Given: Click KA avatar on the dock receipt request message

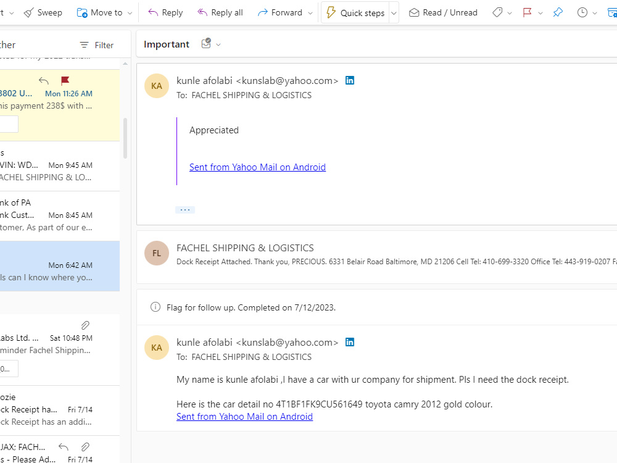Looking at the screenshot, I should coord(157,348).
